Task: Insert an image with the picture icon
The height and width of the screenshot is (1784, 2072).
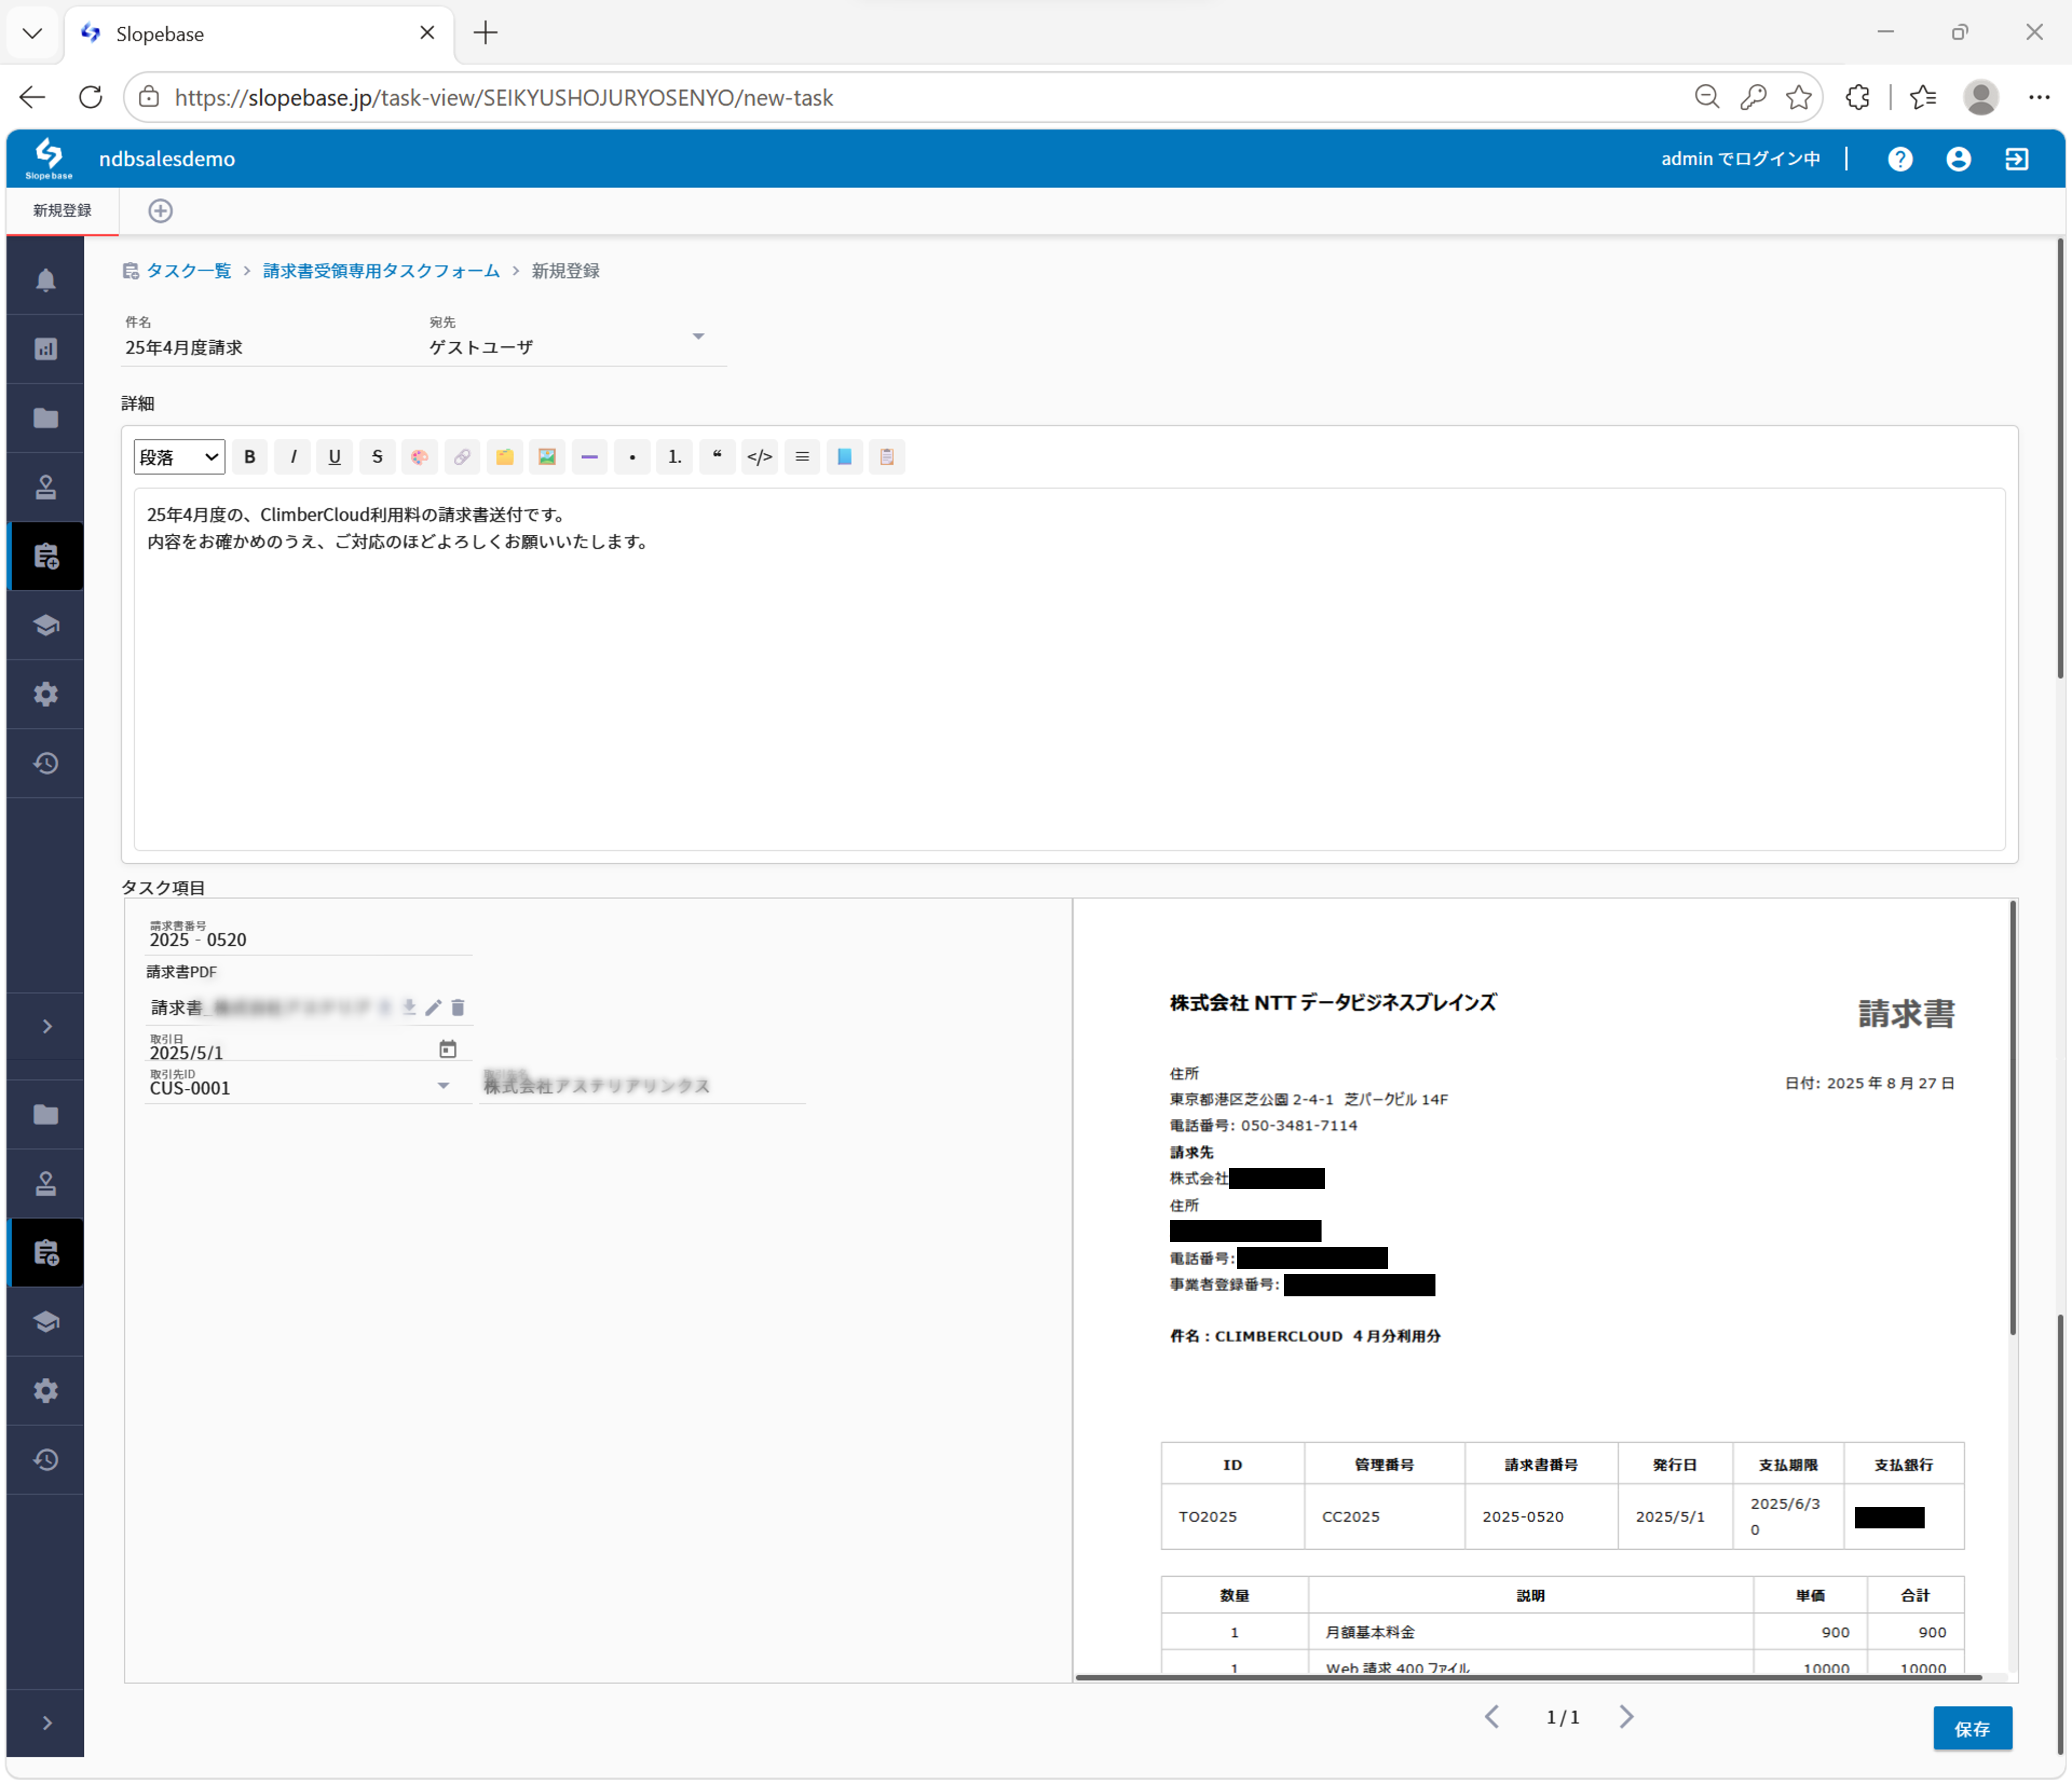Action: coord(547,457)
